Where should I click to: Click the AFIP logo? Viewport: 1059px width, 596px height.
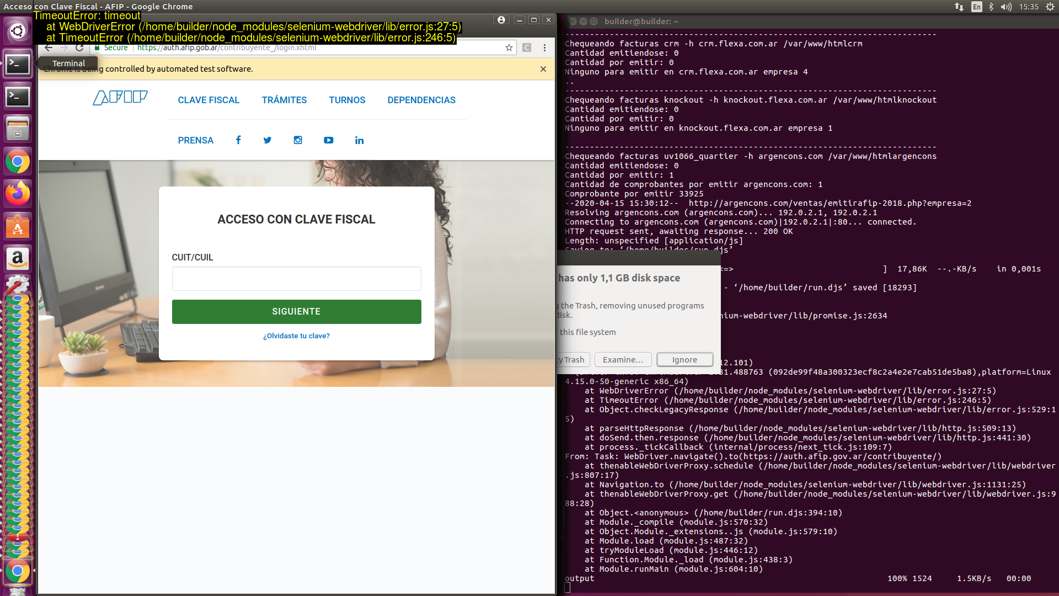pyautogui.click(x=120, y=98)
